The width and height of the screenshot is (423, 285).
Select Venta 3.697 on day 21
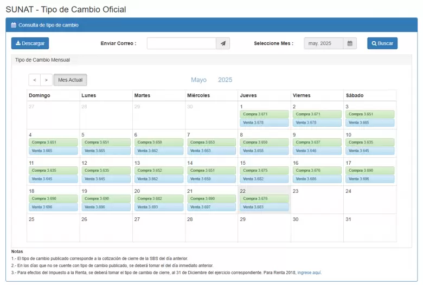(x=211, y=207)
